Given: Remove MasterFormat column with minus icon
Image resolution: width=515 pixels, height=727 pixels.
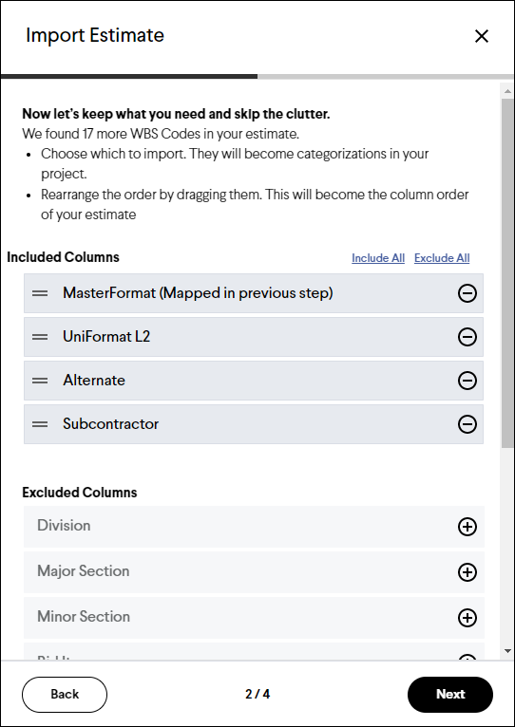Looking at the screenshot, I should tap(467, 293).
